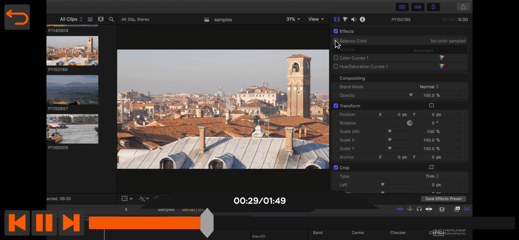Toggle skimming in the timeline
This screenshot has height=240, width=519.
[400, 209]
